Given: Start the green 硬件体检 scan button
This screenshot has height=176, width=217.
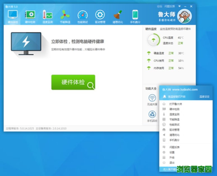Looking at the screenshot, I should [73, 82].
